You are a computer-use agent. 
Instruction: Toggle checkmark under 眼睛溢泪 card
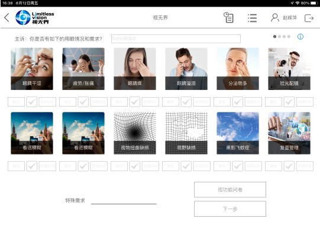[186, 102]
